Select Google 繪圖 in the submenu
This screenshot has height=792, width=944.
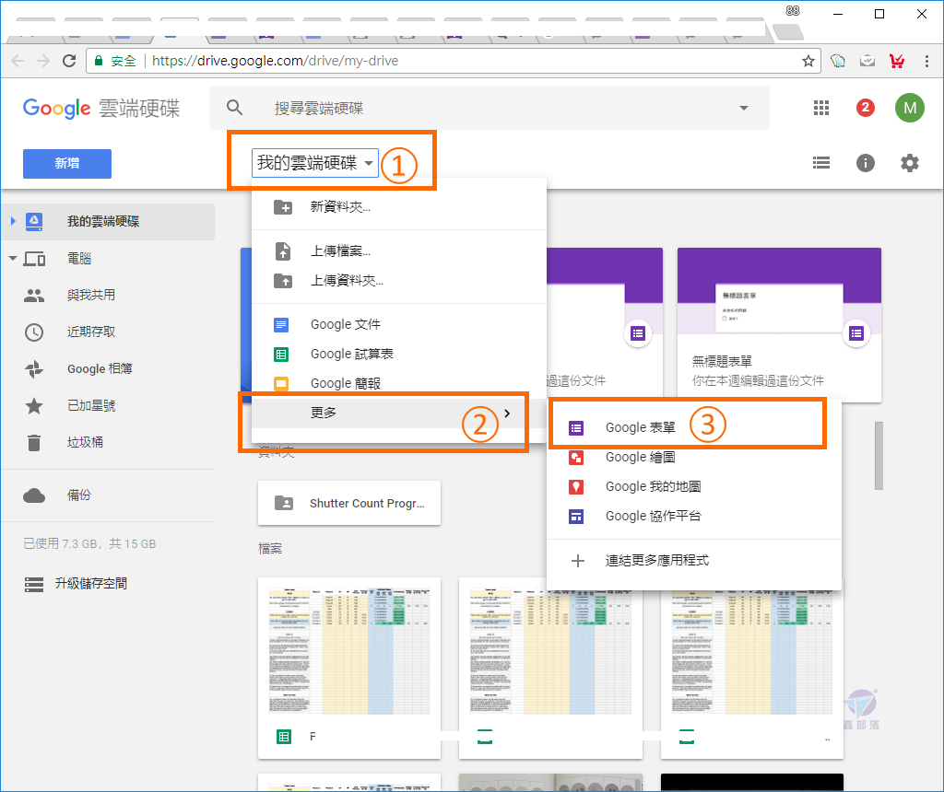[x=694, y=458]
